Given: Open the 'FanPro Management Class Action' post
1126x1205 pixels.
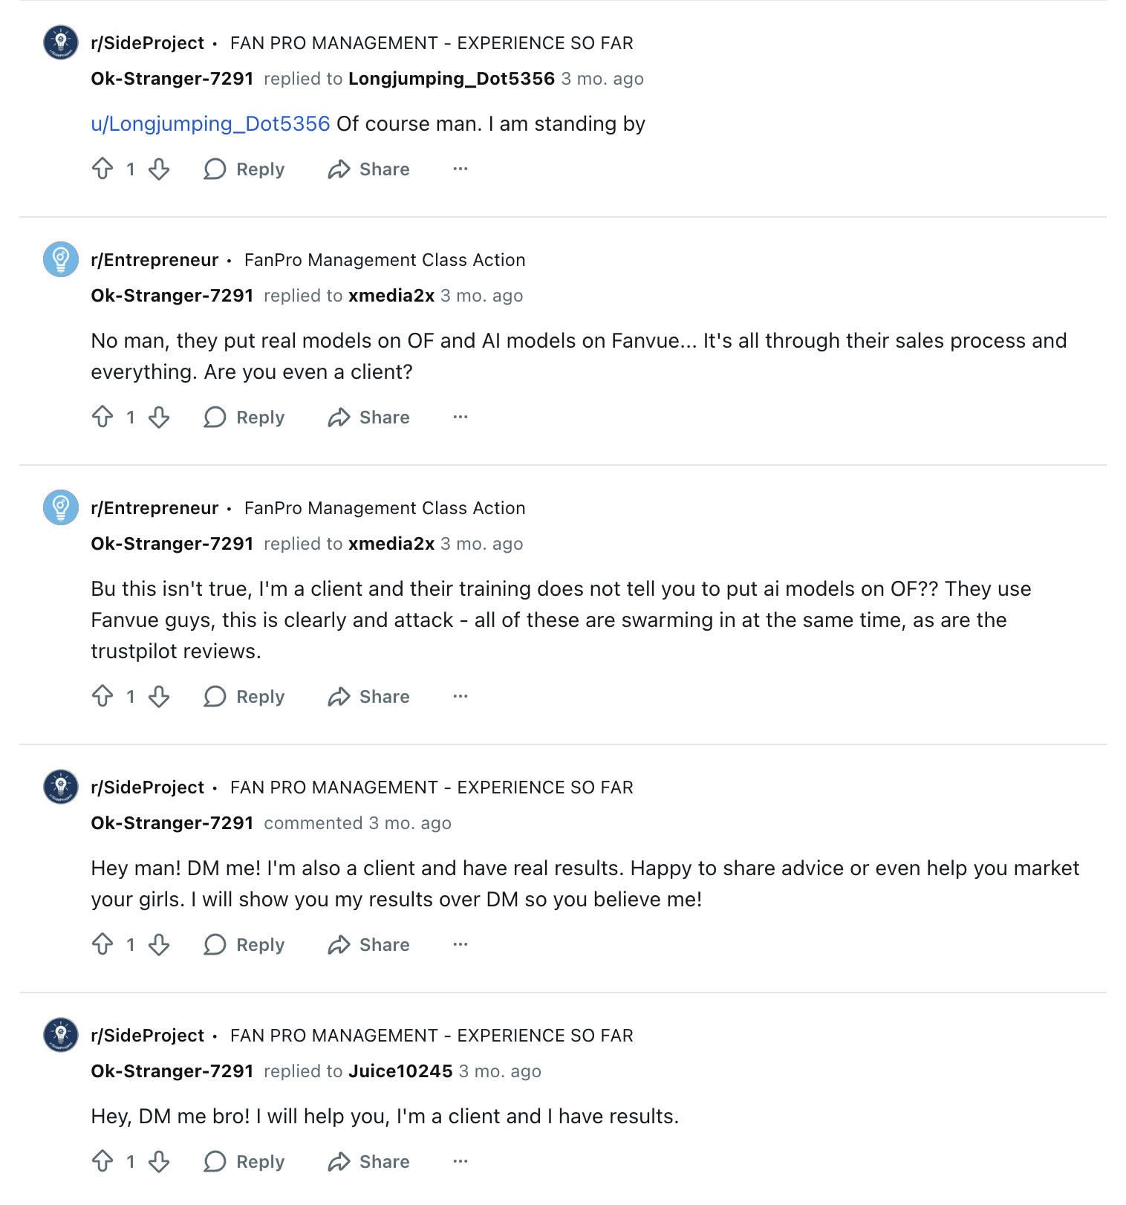Looking at the screenshot, I should pyautogui.click(x=384, y=259).
